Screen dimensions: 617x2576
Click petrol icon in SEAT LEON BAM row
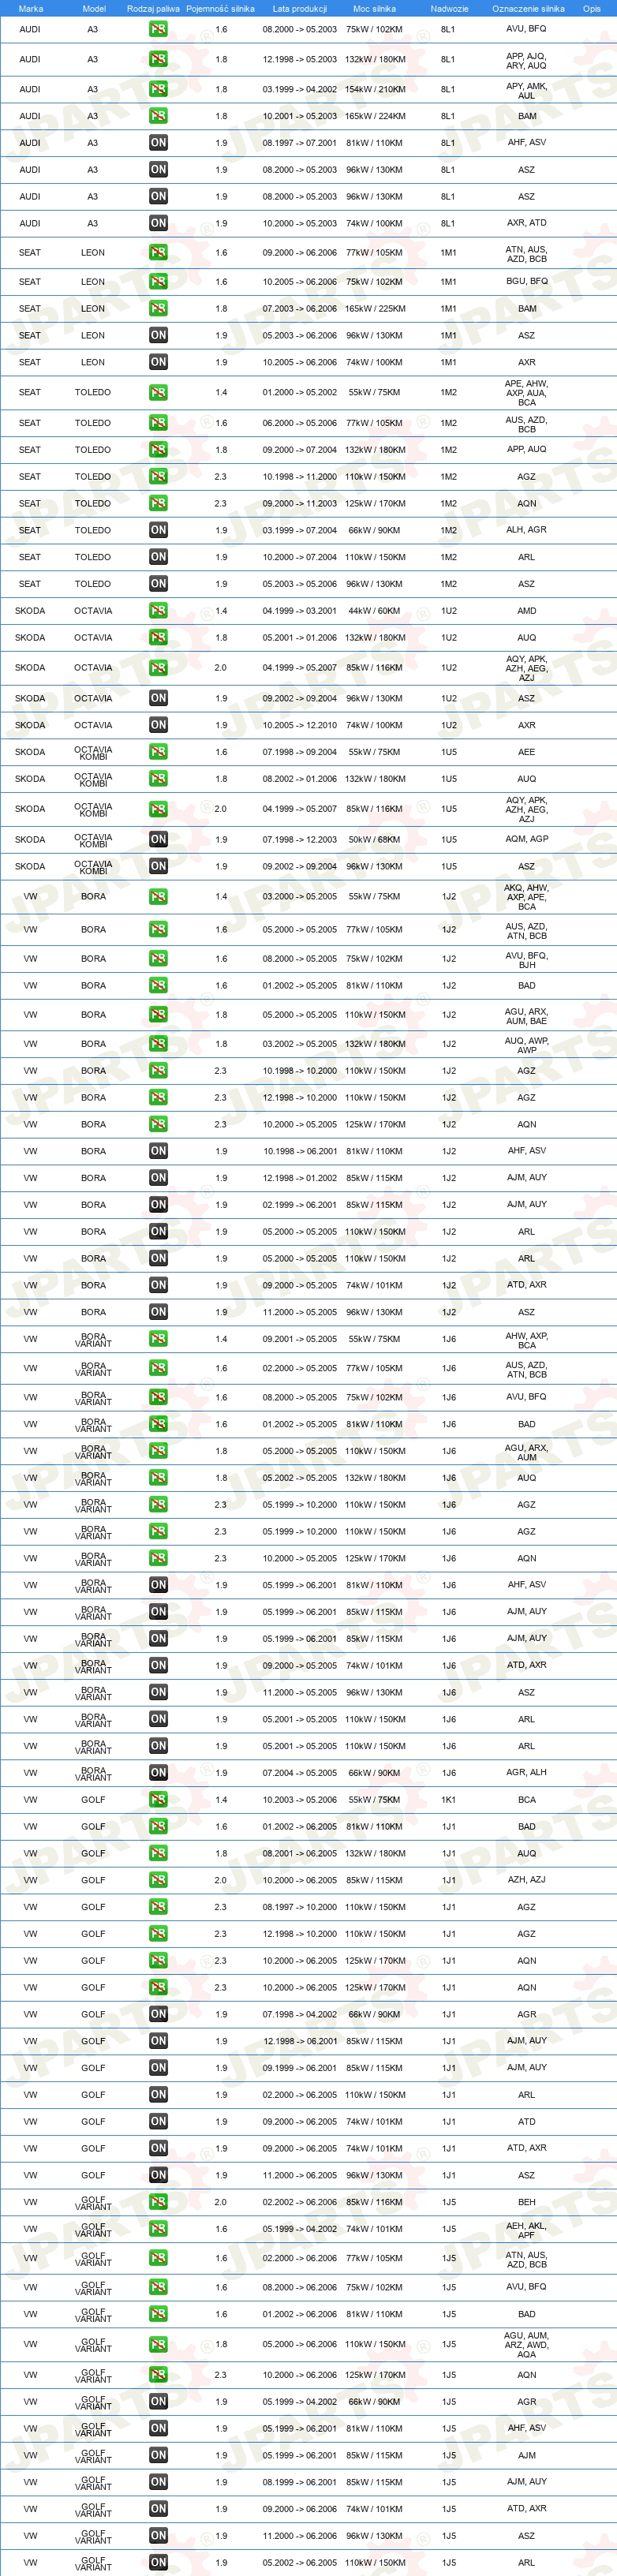[x=158, y=309]
